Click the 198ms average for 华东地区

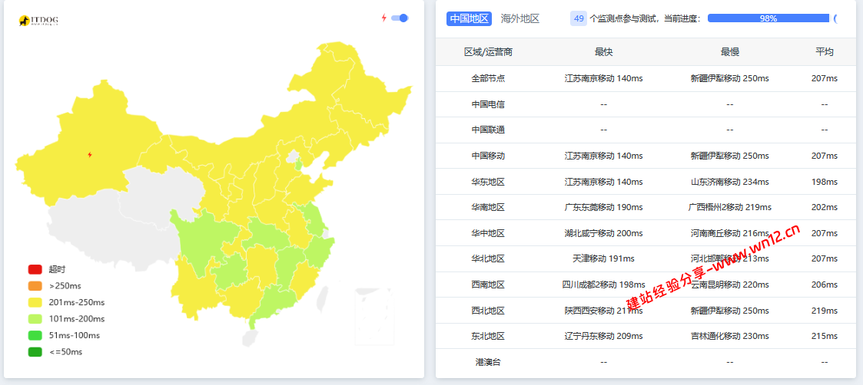click(825, 182)
